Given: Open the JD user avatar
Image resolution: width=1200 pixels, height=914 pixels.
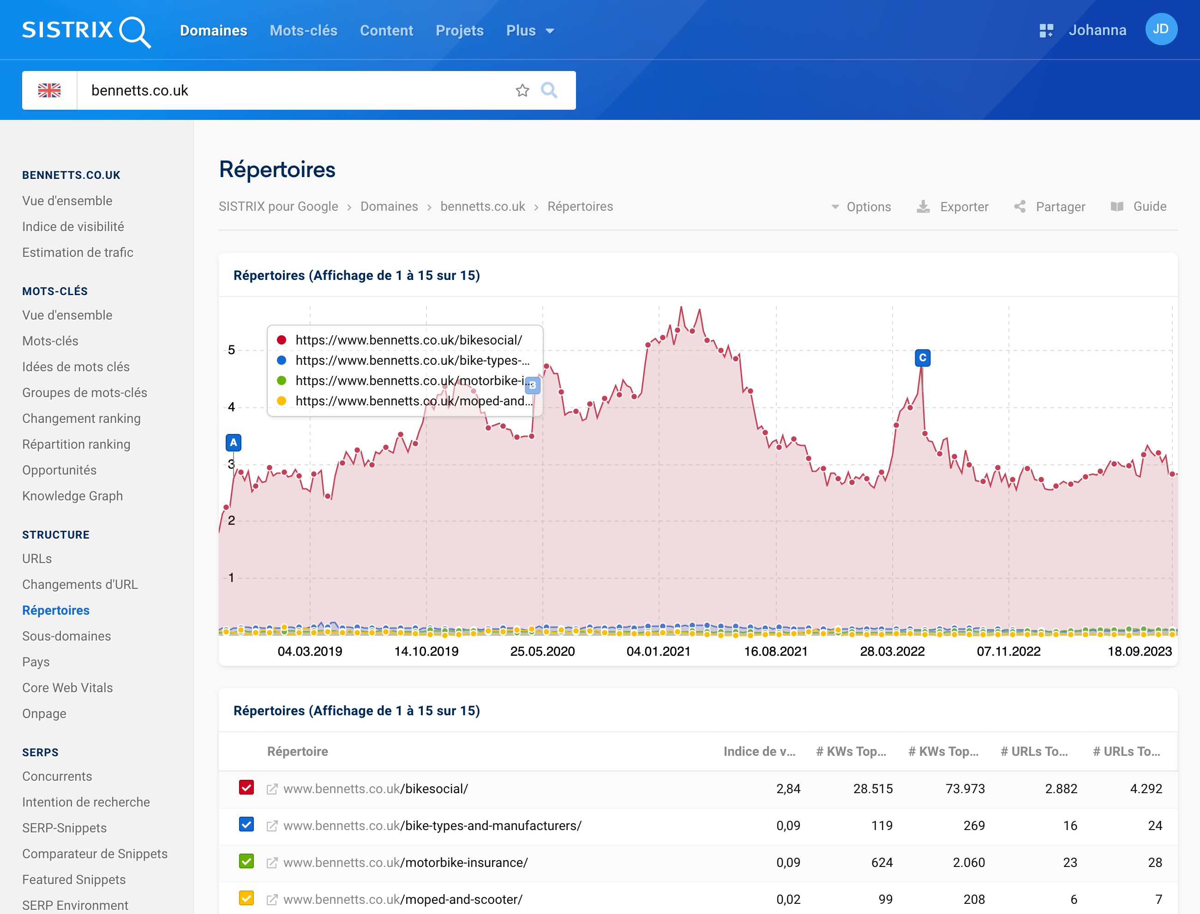Looking at the screenshot, I should [1161, 30].
